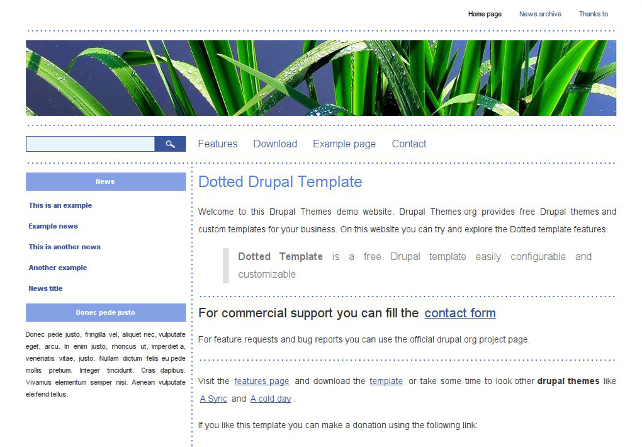Open the Example news article

pos(53,226)
